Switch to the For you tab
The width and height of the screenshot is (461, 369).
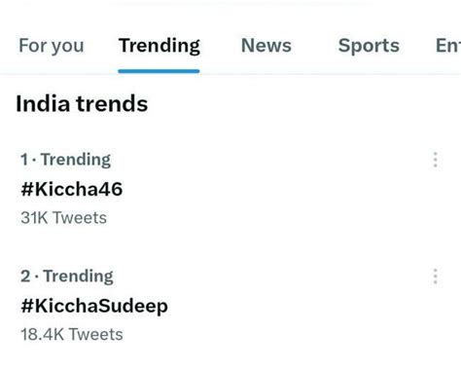[52, 46]
